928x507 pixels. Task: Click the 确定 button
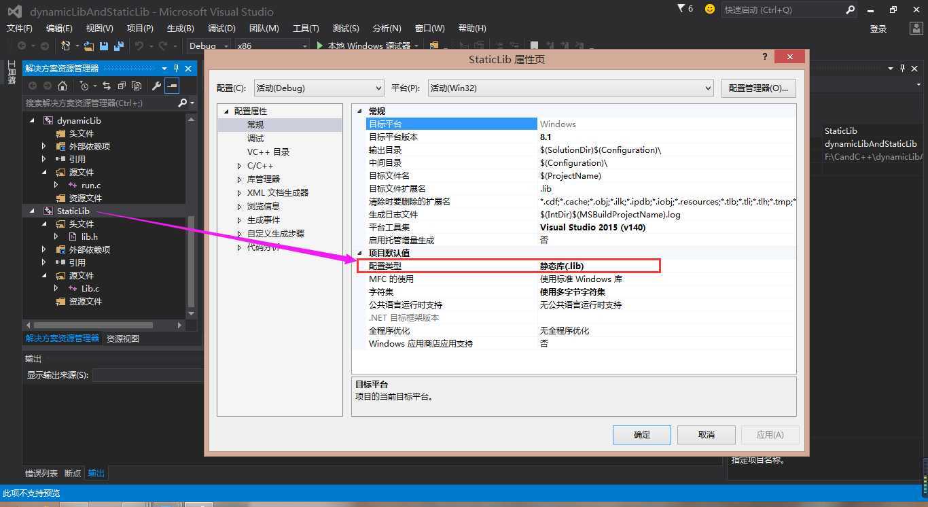(x=642, y=435)
